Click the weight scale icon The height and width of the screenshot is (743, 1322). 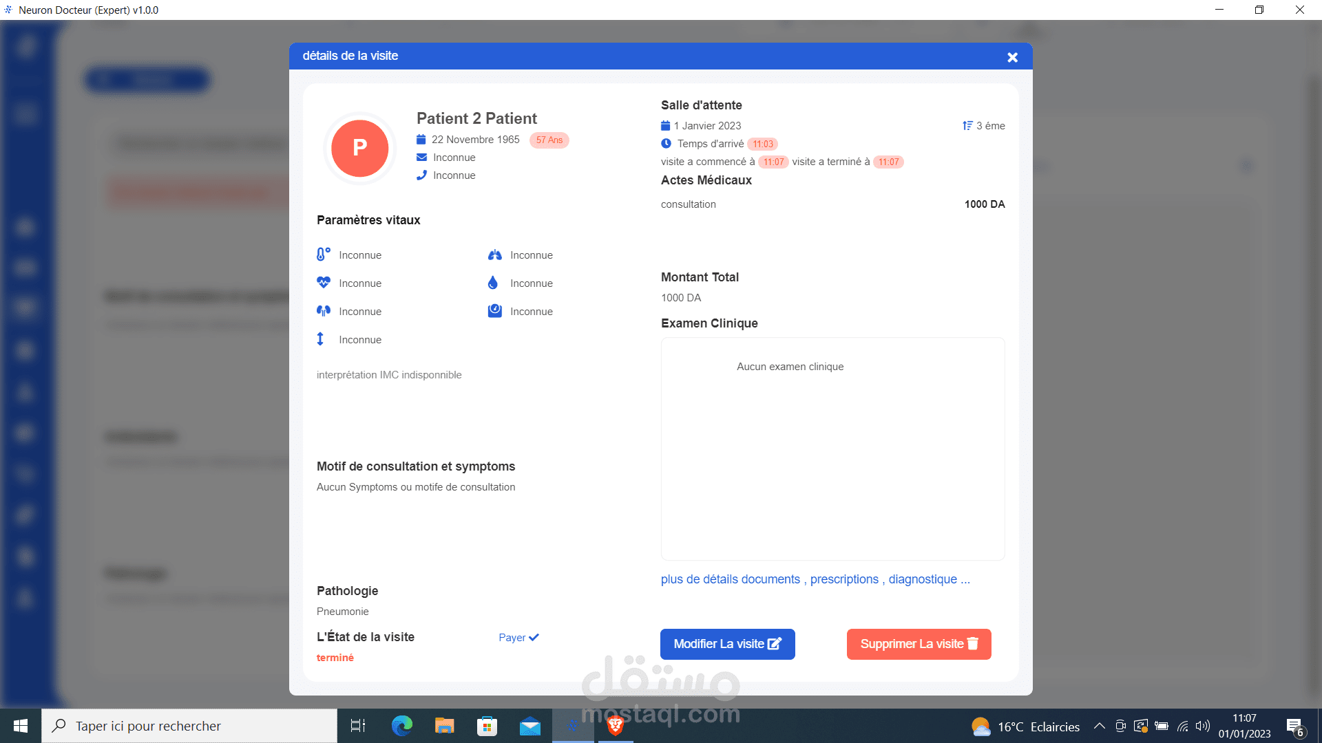(x=494, y=311)
